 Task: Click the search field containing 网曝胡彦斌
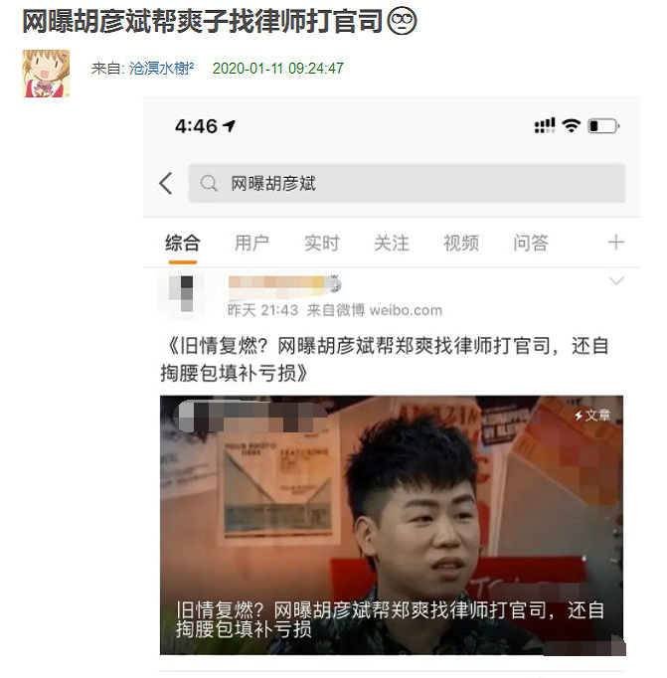coord(407,183)
